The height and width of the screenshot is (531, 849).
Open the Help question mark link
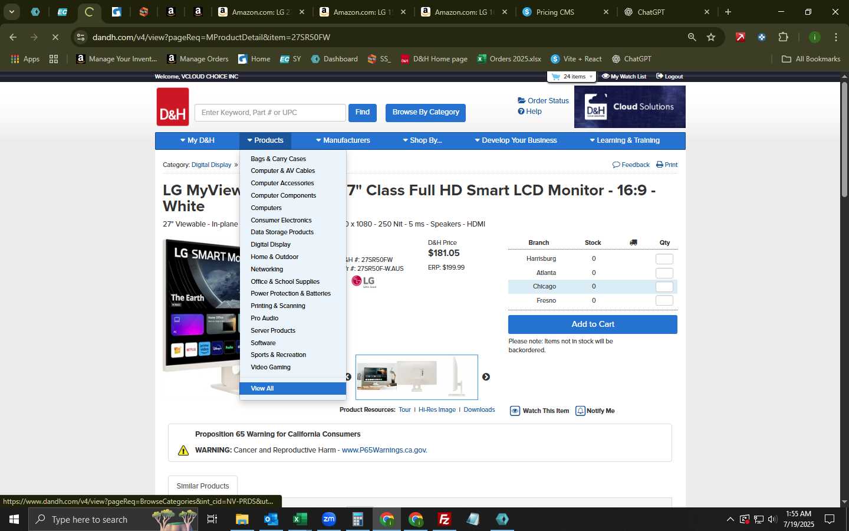click(529, 112)
